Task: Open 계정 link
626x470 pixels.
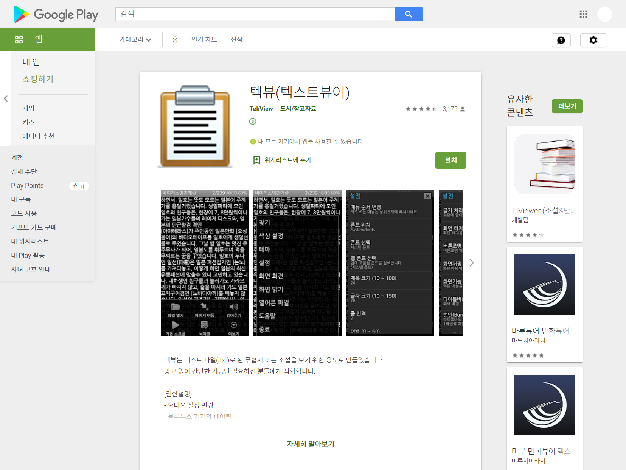Action: (x=17, y=157)
